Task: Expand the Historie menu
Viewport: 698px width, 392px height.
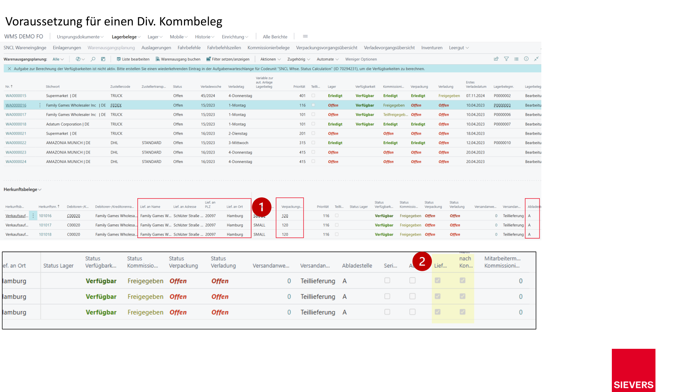Action: pyautogui.click(x=205, y=37)
